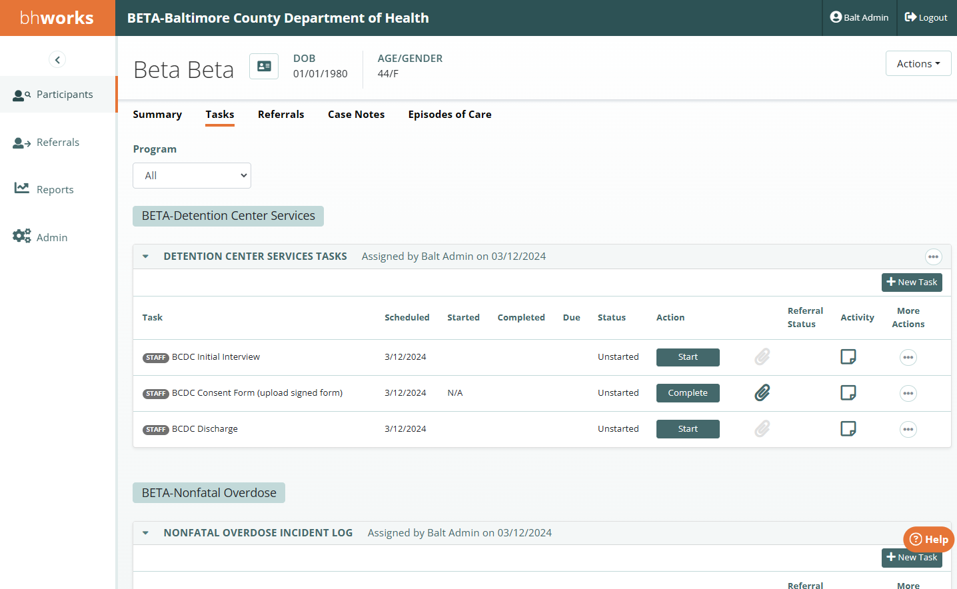Image resolution: width=957 pixels, height=589 pixels.
Task: Open the activity note for BCDC Discharge
Action: 848,428
